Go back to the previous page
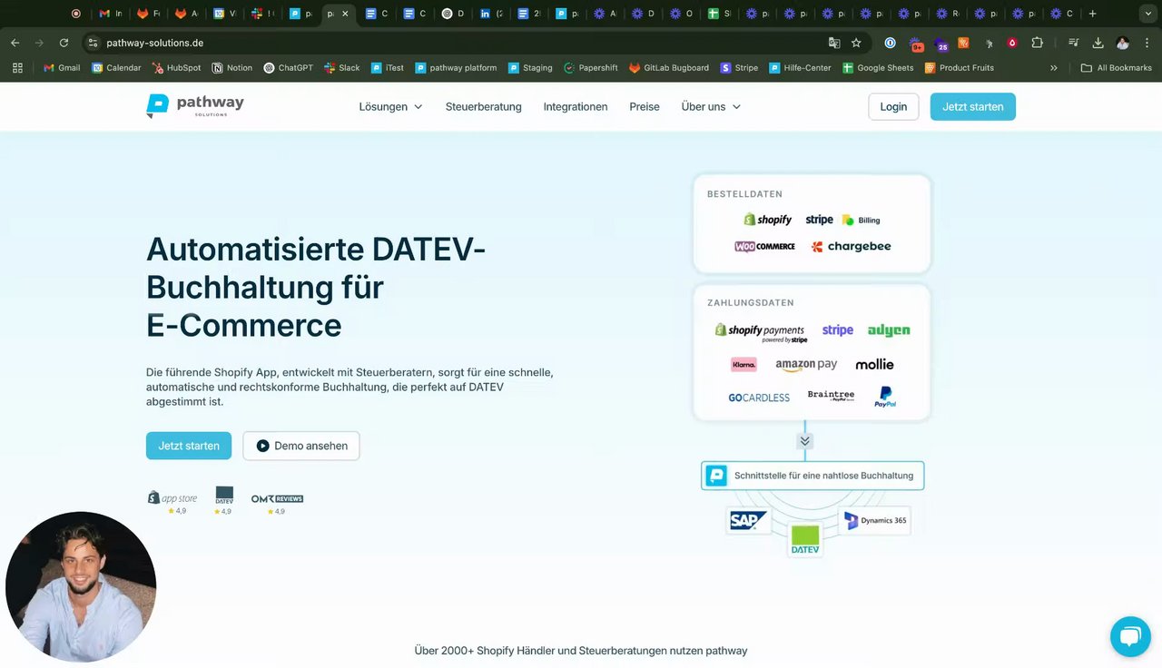This screenshot has width=1162, height=668. tap(15, 43)
